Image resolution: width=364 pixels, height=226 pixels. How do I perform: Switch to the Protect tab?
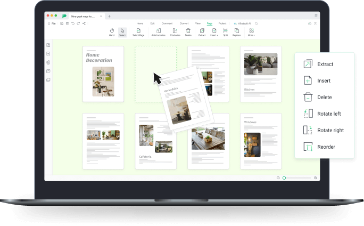click(x=222, y=23)
